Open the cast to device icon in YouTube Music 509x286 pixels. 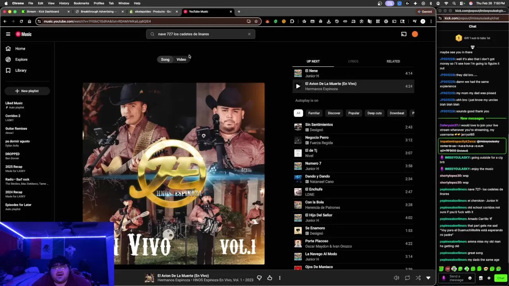(404, 34)
